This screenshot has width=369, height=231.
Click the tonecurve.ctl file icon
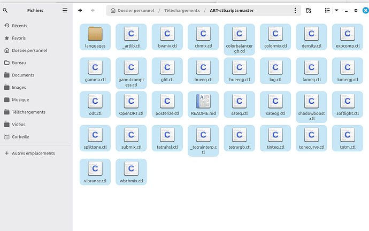311,135
